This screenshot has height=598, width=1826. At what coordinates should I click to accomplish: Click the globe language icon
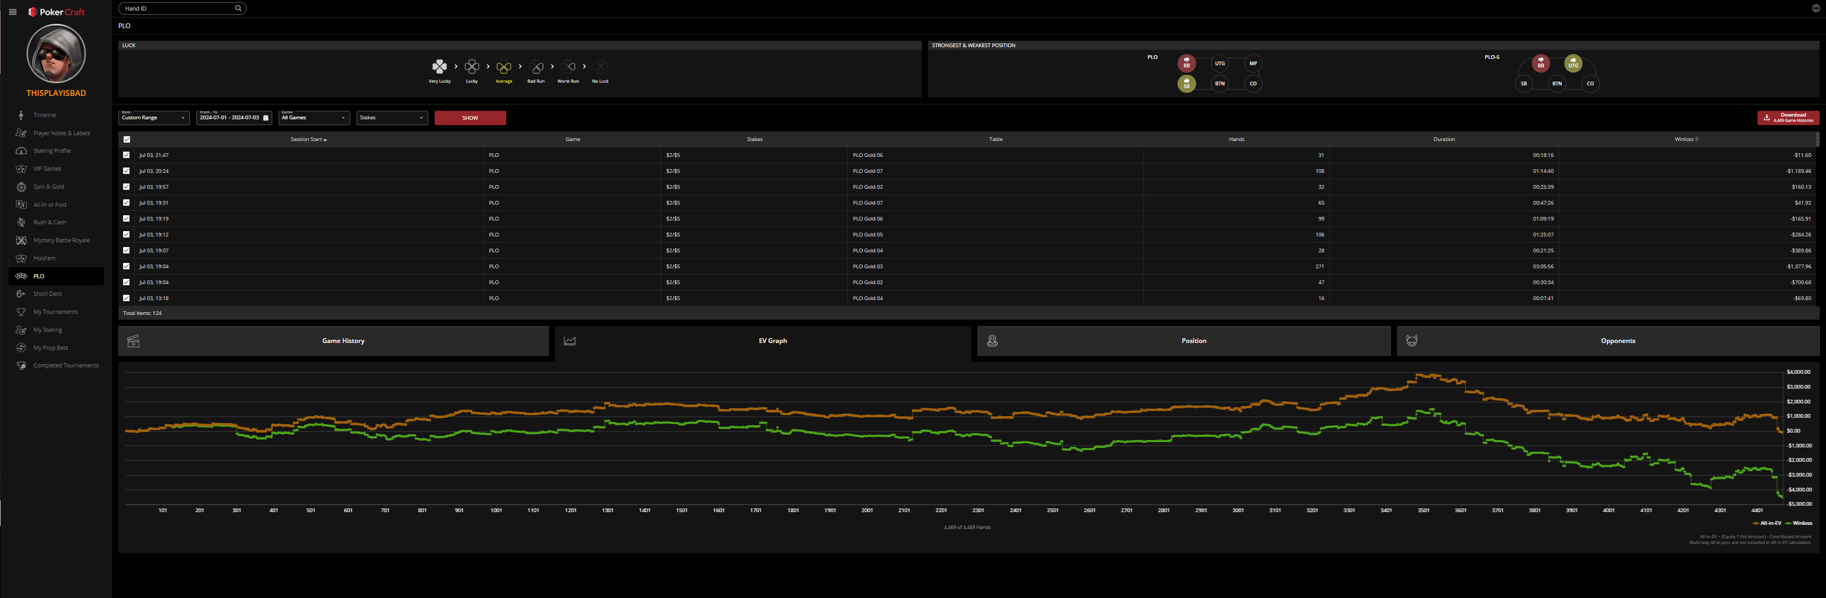pos(1815,8)
